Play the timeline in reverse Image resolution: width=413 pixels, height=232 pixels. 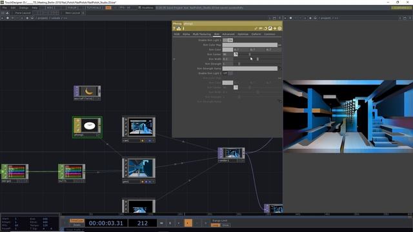coord(179,224)
